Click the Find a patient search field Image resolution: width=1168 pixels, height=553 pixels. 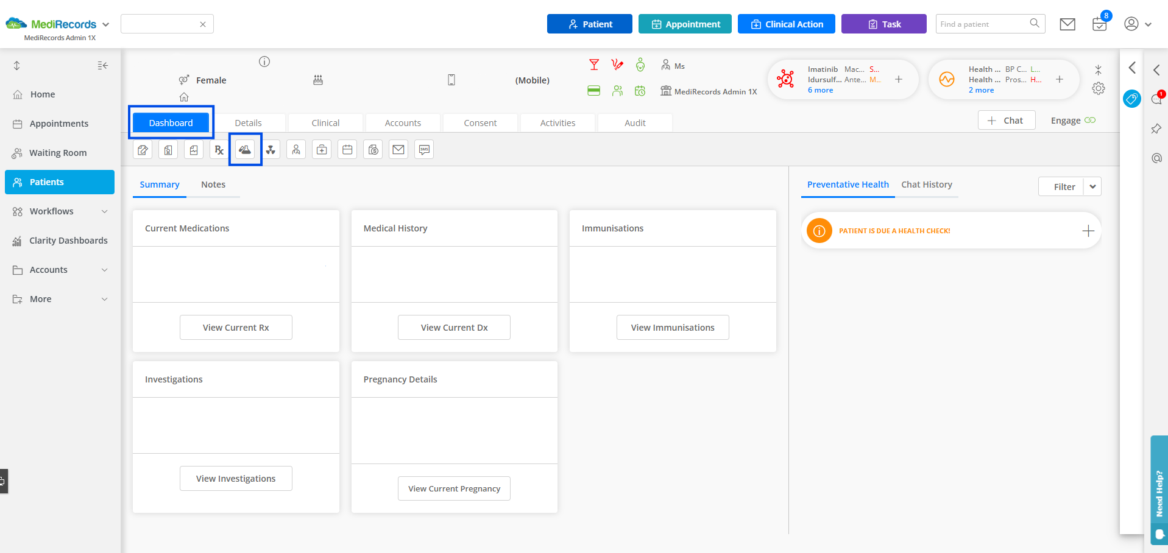982,24
